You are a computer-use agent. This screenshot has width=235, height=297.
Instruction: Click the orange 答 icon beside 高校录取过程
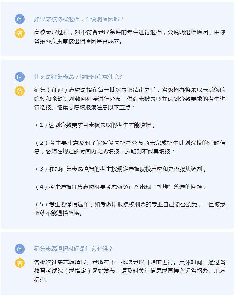[20, 33]
